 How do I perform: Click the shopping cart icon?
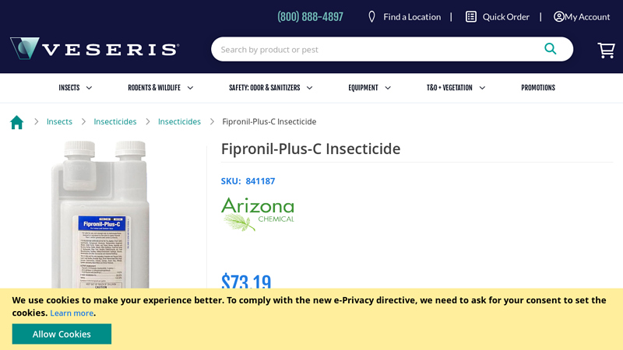(x=606, y=50)
